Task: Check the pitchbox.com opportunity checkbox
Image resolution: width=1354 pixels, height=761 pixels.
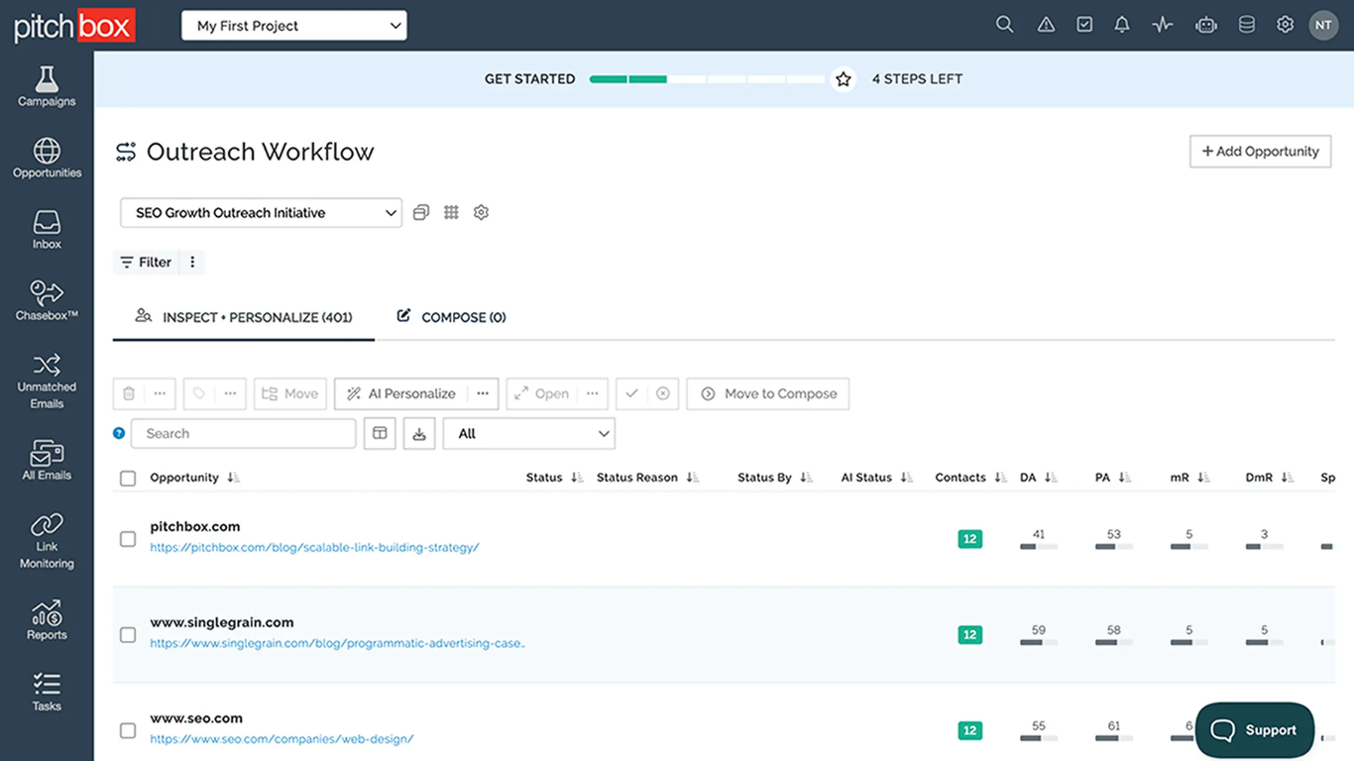Action: (128, 539)
